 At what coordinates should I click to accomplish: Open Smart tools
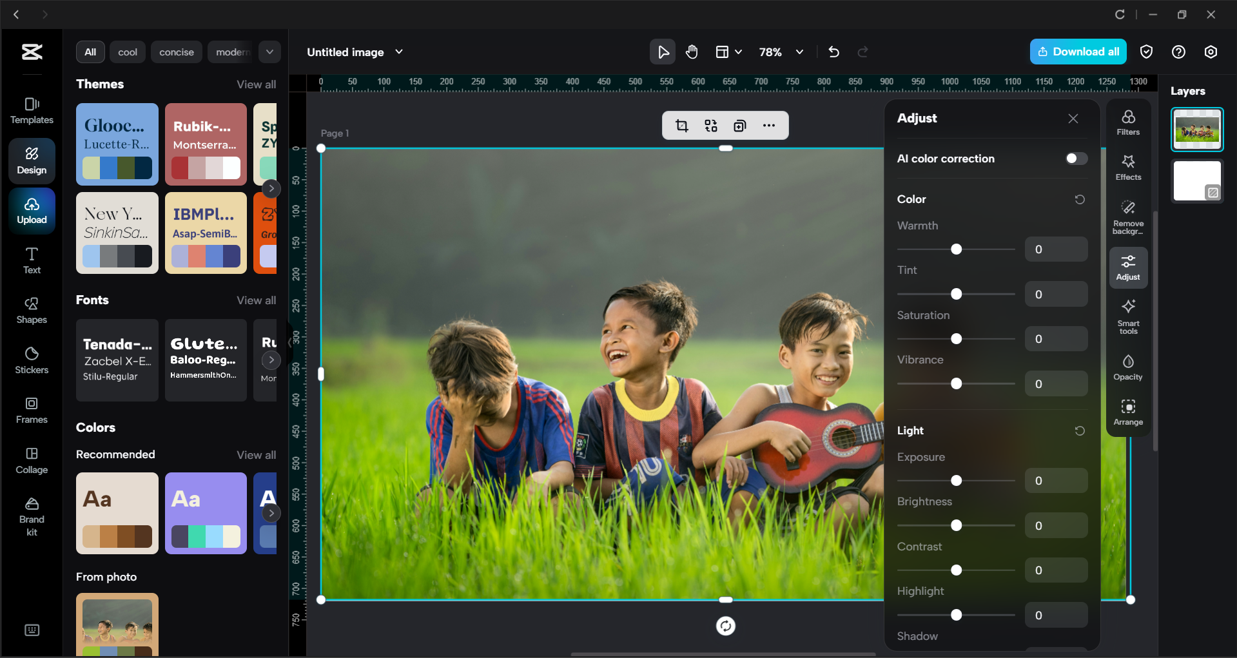pos(1128,316)
